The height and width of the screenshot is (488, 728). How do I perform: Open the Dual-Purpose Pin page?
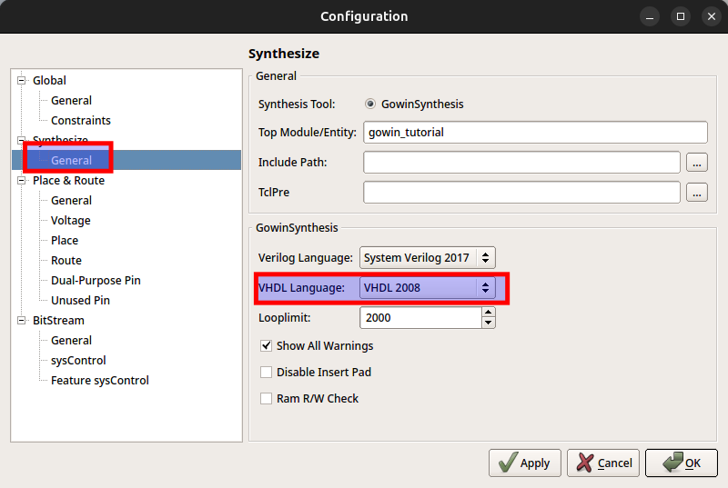point(96,281)
